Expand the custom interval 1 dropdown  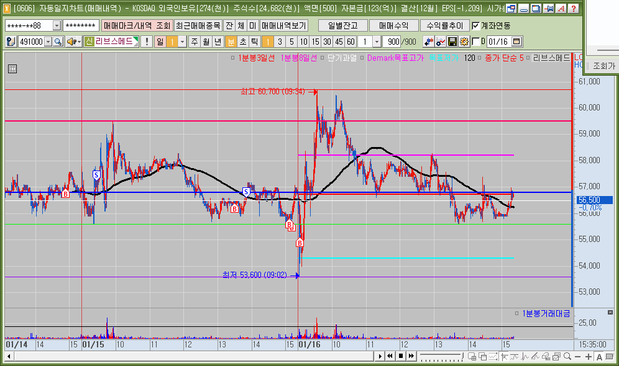(377, 42)
